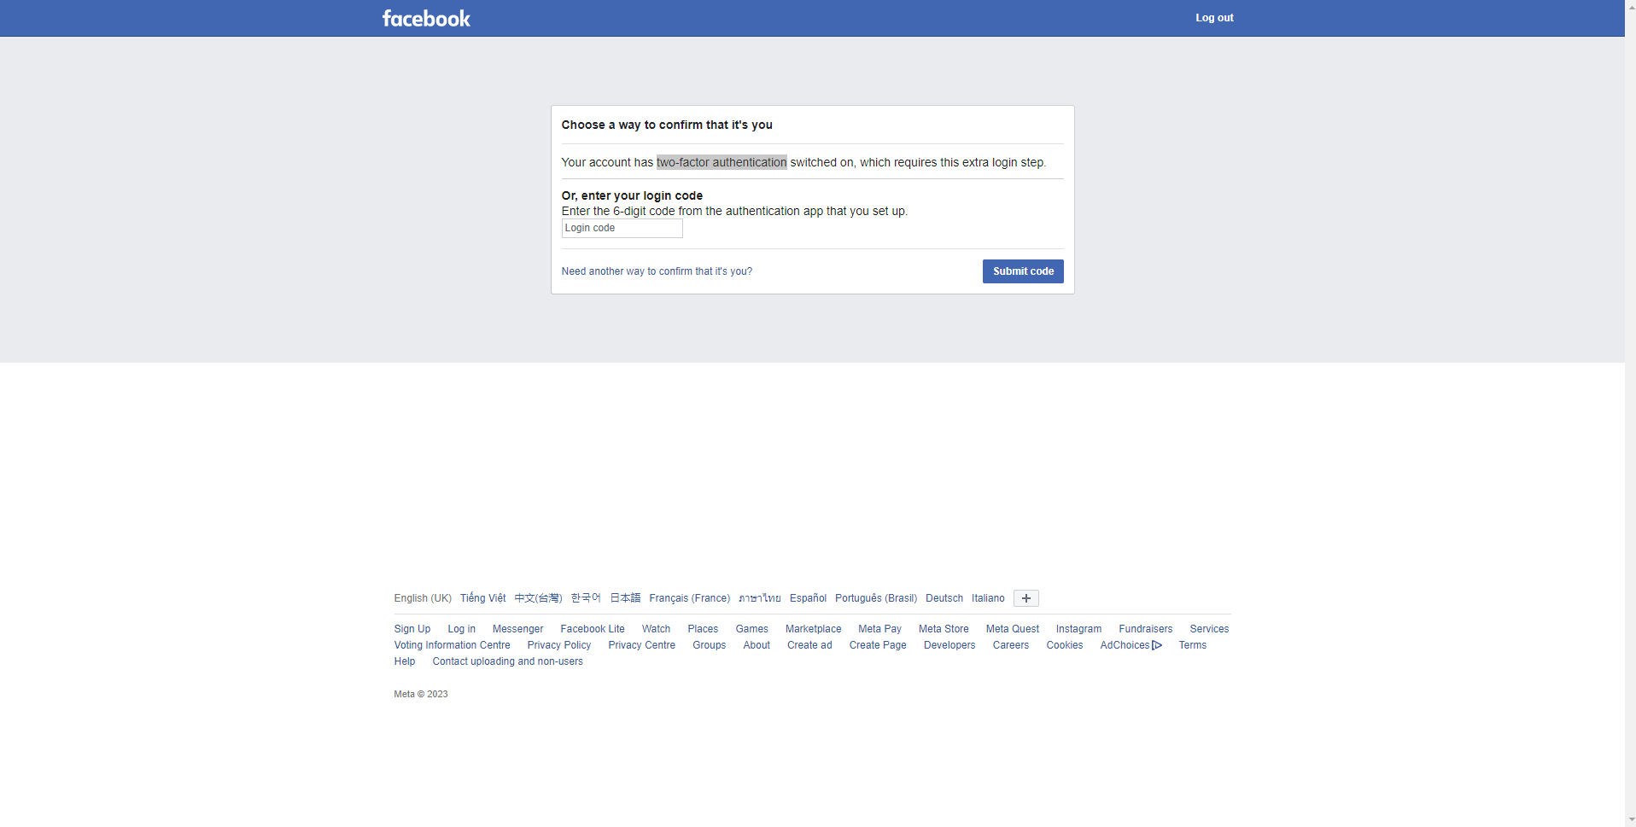Open the Privacy Centre footer link
This screenshot has width=1636, height=827.
point(641,645)
